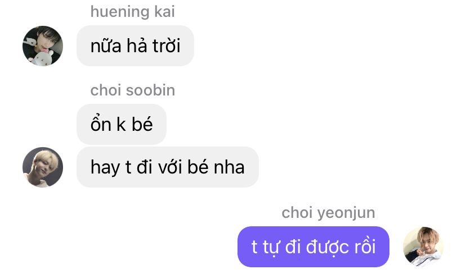This screenshot has width=466, height=274.
Task: Tap the word "rồi" in the purple bubble
Action: pyautogui.click(x=365, y=246)
